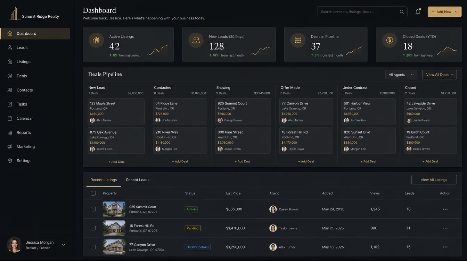The width and height of the screenshot is (467, 261).
Task: Click the Active status badge
Action: [191, 209]
